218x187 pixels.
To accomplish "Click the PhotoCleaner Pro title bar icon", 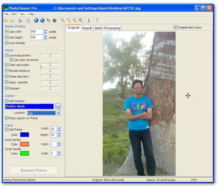I will click(x=6, y=8).
